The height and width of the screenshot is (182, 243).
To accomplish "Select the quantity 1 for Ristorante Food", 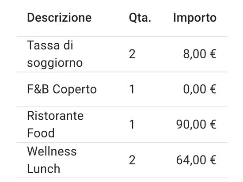I will [x=132, y=125].
